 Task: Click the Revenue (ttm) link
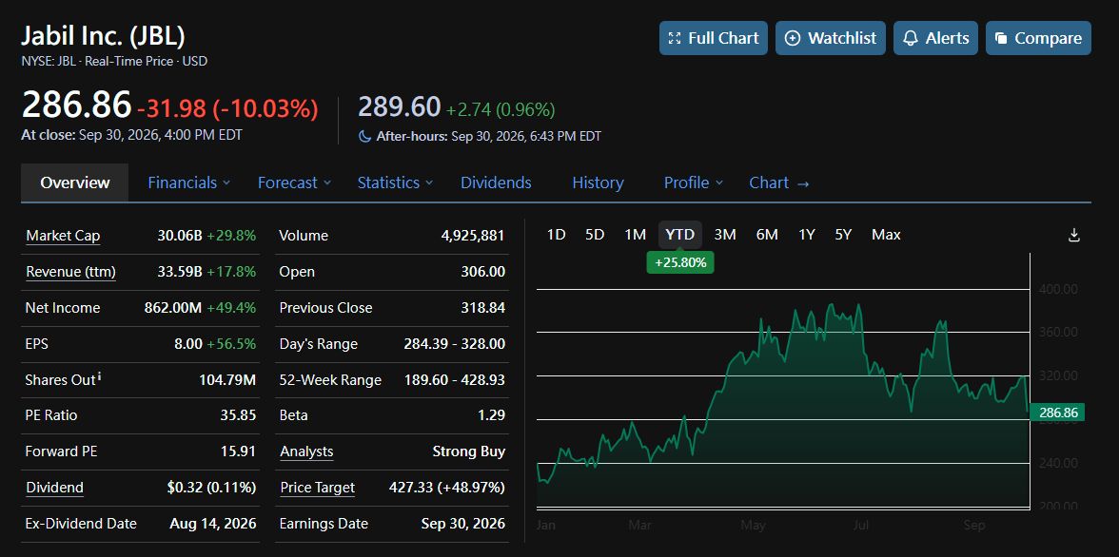point(70,272)
